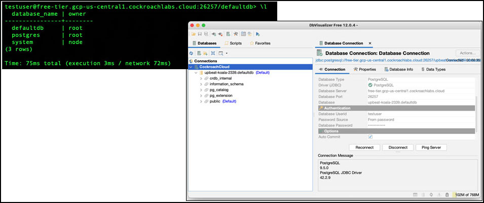484x203 pixels.
Task: Click the Disconnect button
Action: 398,147
